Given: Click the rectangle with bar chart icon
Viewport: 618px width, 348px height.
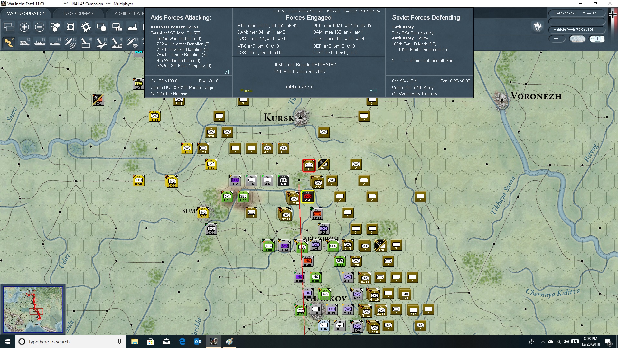Looking at the screenshot, I should click(x=117, y=27).
